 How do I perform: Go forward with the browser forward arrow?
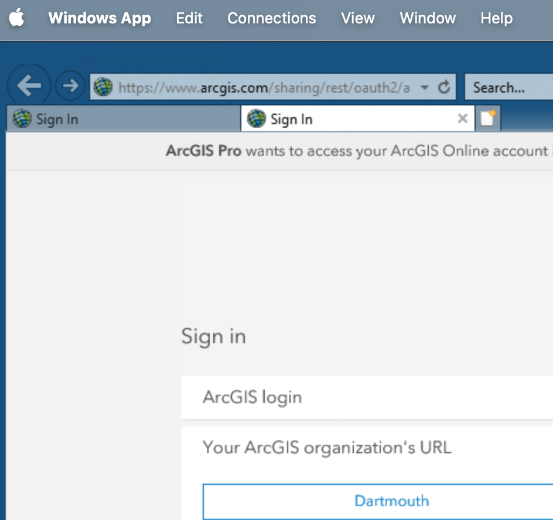(x=70, y=85)
